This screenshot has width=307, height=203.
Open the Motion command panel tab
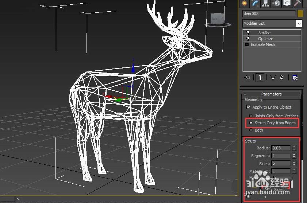[x=276, y=3]
